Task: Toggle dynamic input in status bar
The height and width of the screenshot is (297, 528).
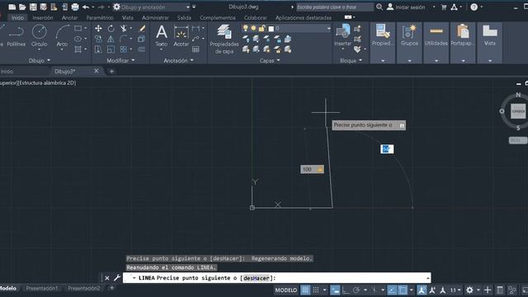Action: point(335,290)
